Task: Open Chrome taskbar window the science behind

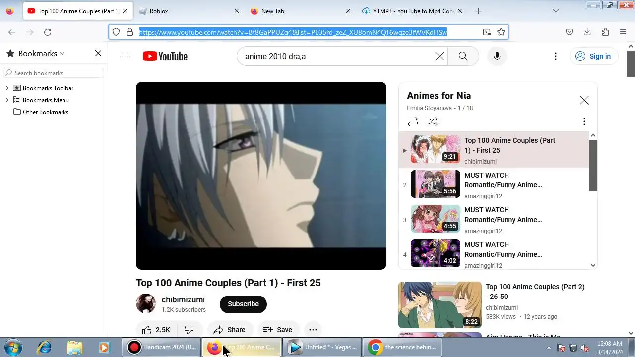Action: point(403,347)
